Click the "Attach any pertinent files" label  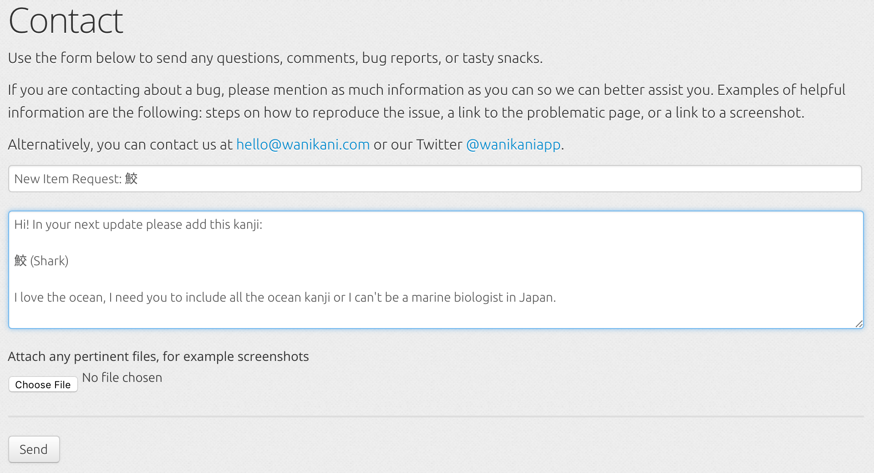pyautogui.click(x=158, y=356)
